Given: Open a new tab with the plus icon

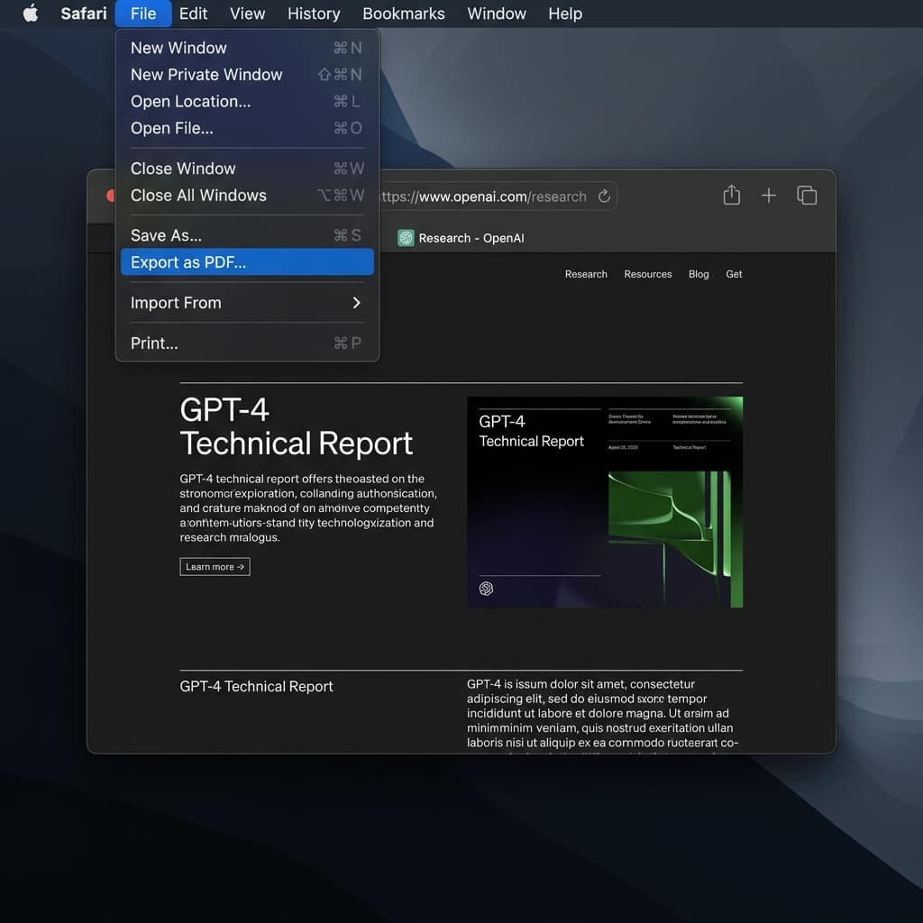Looking at the screenshot, I should (x=768, y=195).
